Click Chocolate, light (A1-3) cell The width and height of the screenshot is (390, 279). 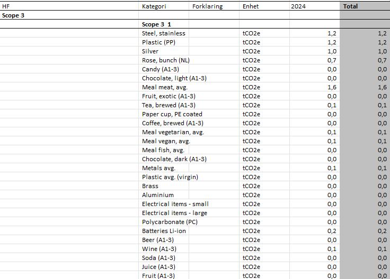coord(174,78)
